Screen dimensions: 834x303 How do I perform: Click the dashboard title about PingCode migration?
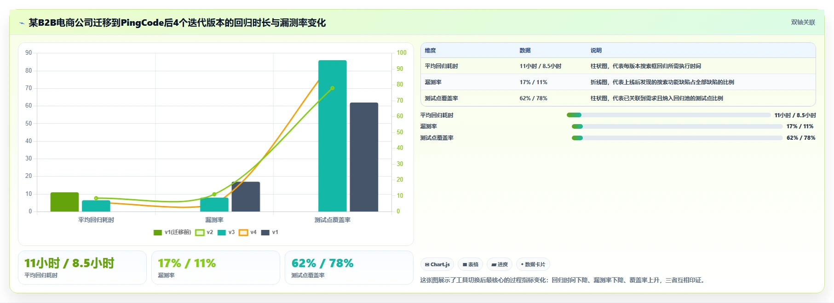point(177,23)
